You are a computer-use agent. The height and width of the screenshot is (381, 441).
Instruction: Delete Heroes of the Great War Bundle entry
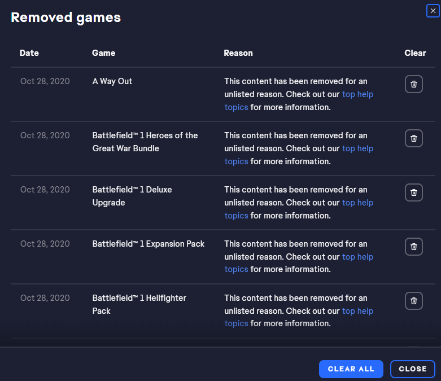[x=413, y=138]
